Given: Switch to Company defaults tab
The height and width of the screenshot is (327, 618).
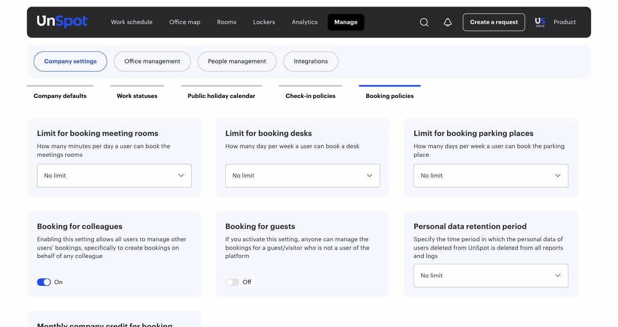Looking at the screenshot, I should 60,96.
